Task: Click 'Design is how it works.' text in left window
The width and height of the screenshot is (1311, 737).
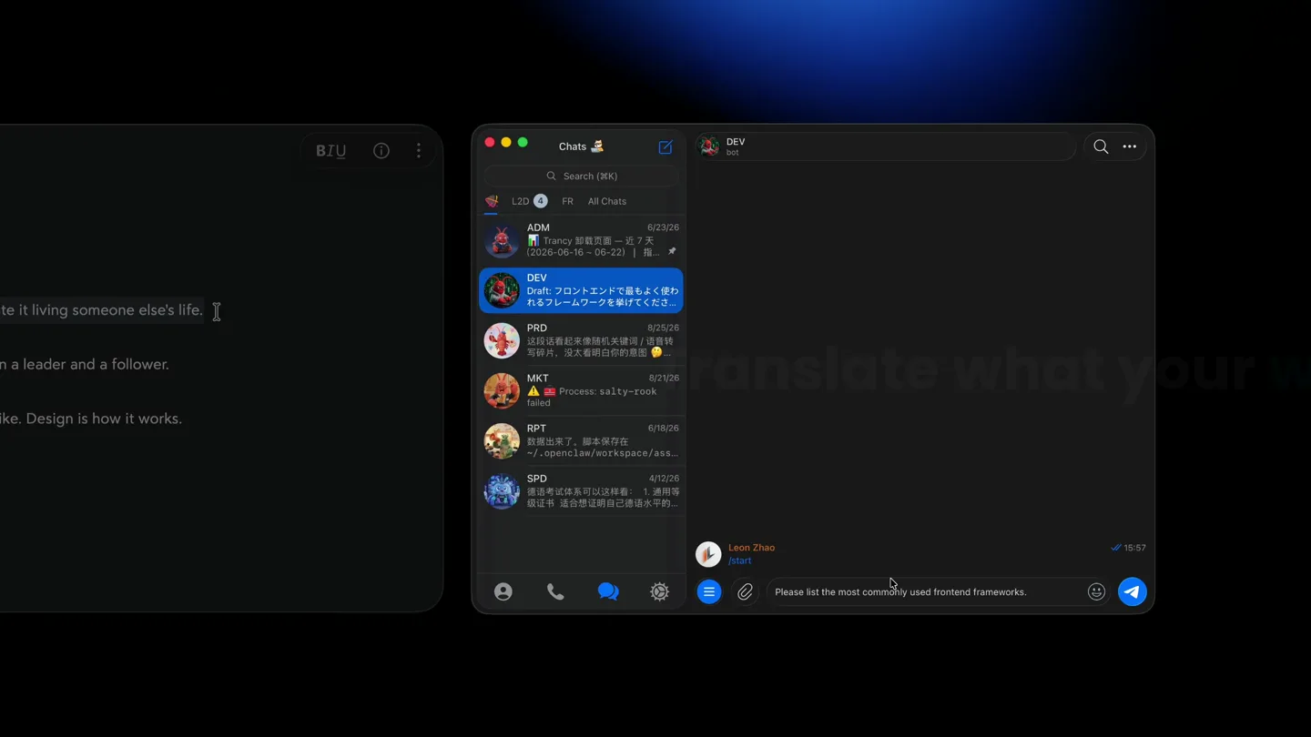Action: [x=104, y=419]
